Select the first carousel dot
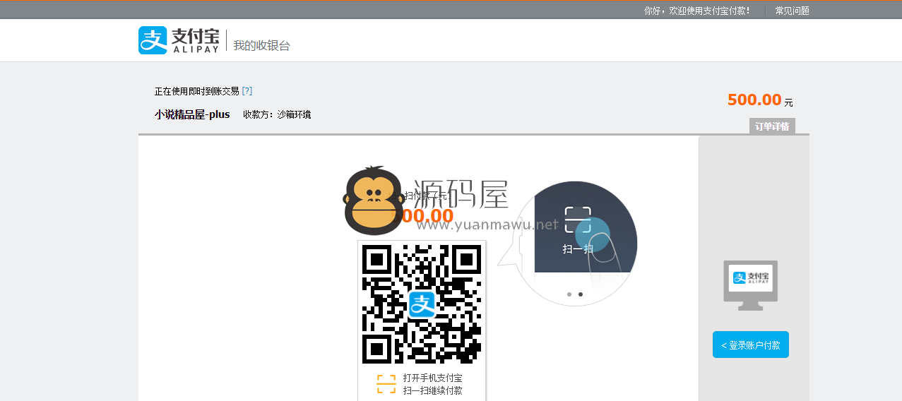 point(569,294)
